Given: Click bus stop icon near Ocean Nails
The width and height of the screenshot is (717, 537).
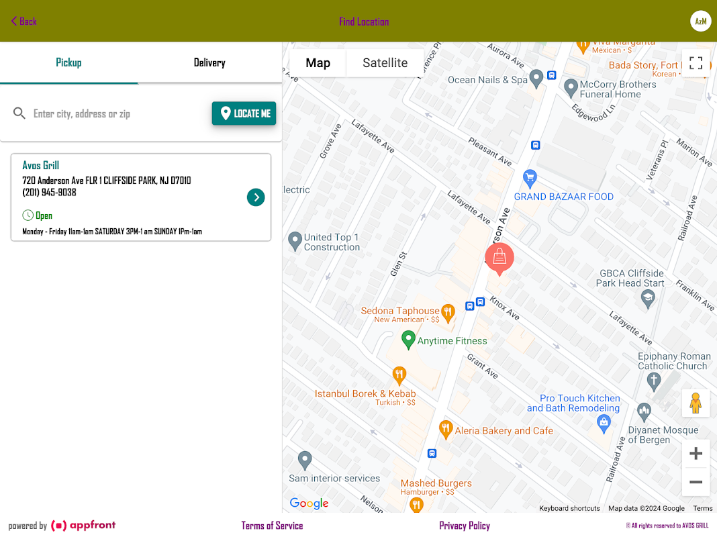Looking at the screenshot, I should coord(551,75).
